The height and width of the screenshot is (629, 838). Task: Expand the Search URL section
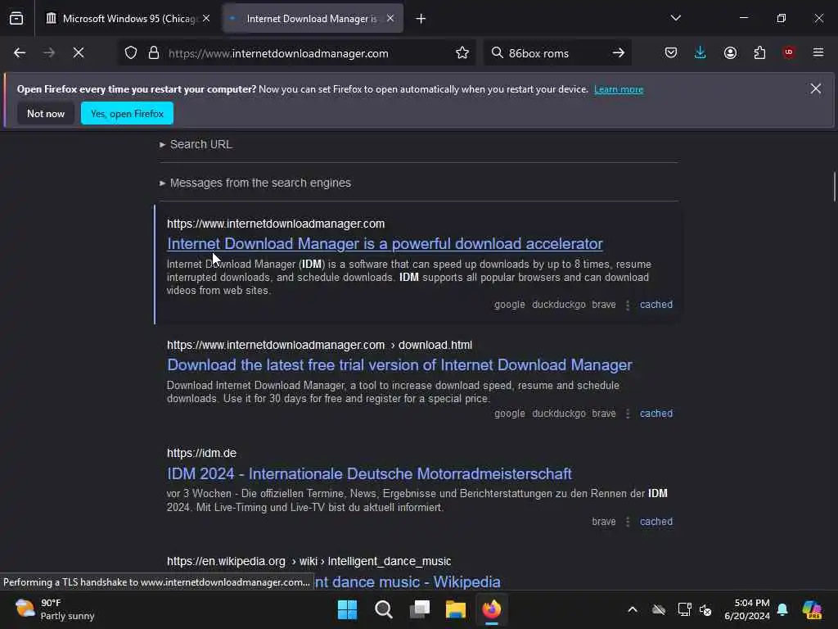[x=196, y=144]
